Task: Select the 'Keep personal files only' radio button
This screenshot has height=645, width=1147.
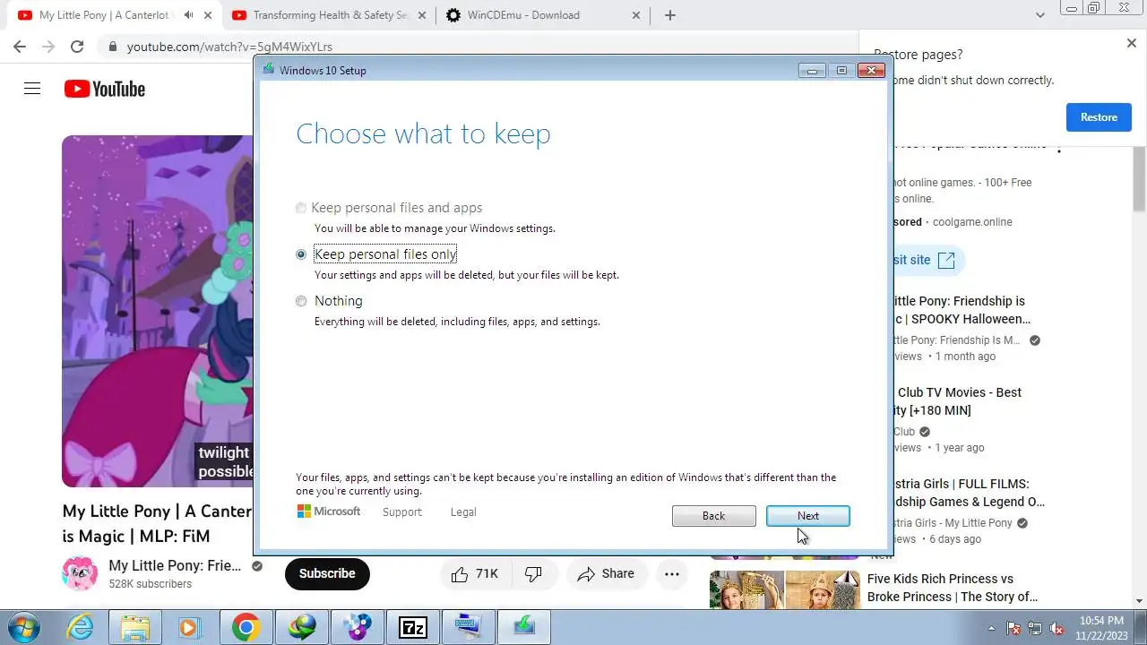Action: point(301,254)
